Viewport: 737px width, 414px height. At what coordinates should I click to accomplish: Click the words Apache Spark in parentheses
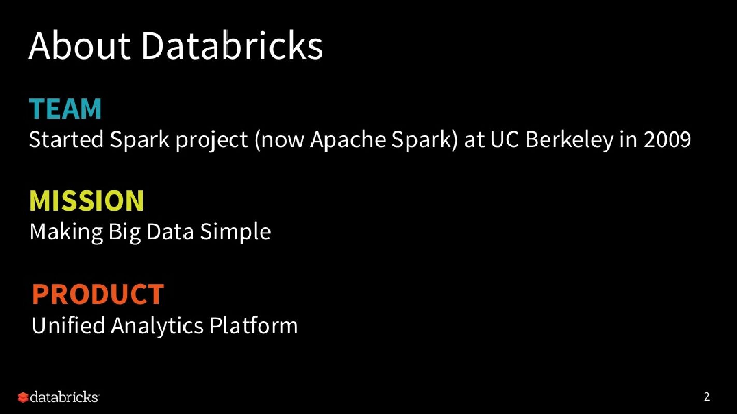click(x=384, y=140)
